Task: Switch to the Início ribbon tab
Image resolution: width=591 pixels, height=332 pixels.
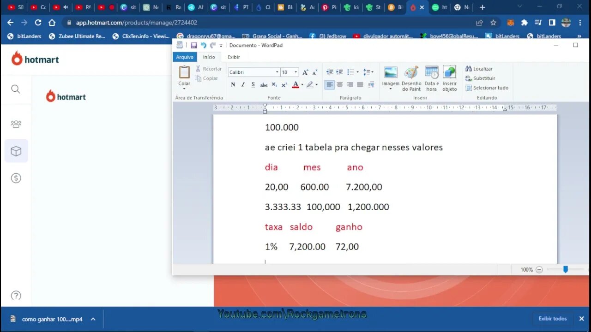Action: pyautogui.click(x=209, y=57)
